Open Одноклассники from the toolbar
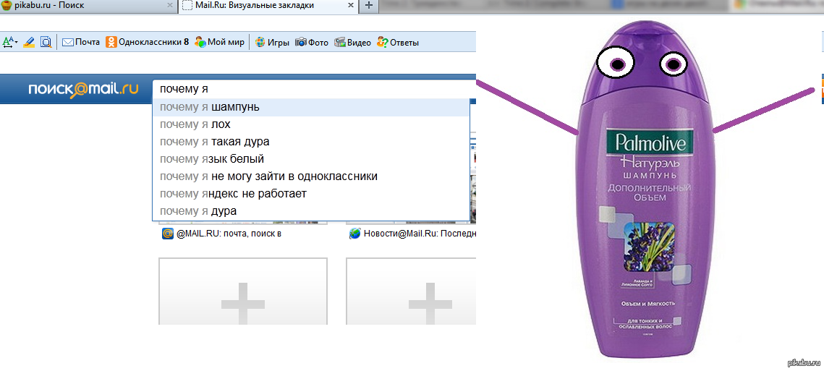The image size is (824, 371). tap(147, 42)
